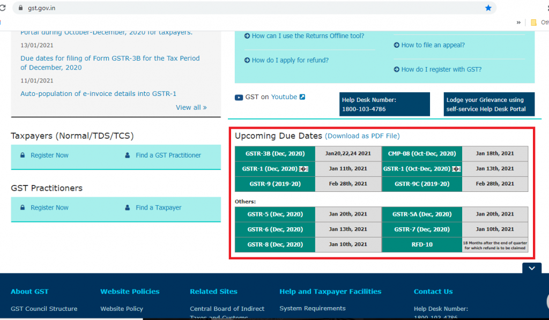Click the bookmark star icon in address bar
The image size is (549, 320).
coord(488,8)
